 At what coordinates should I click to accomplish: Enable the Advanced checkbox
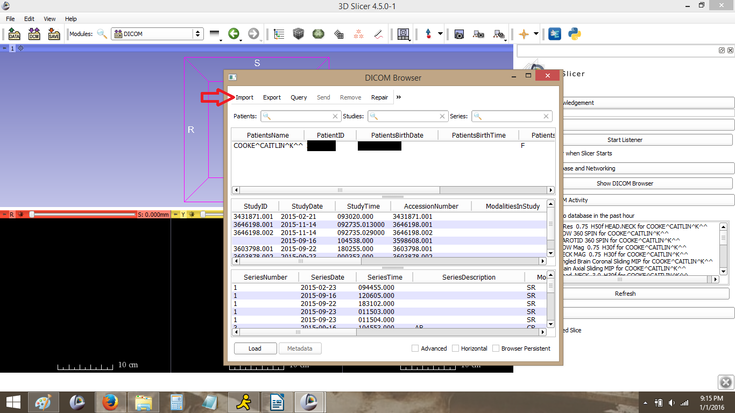pyautogui.click(x=415, y=348)
